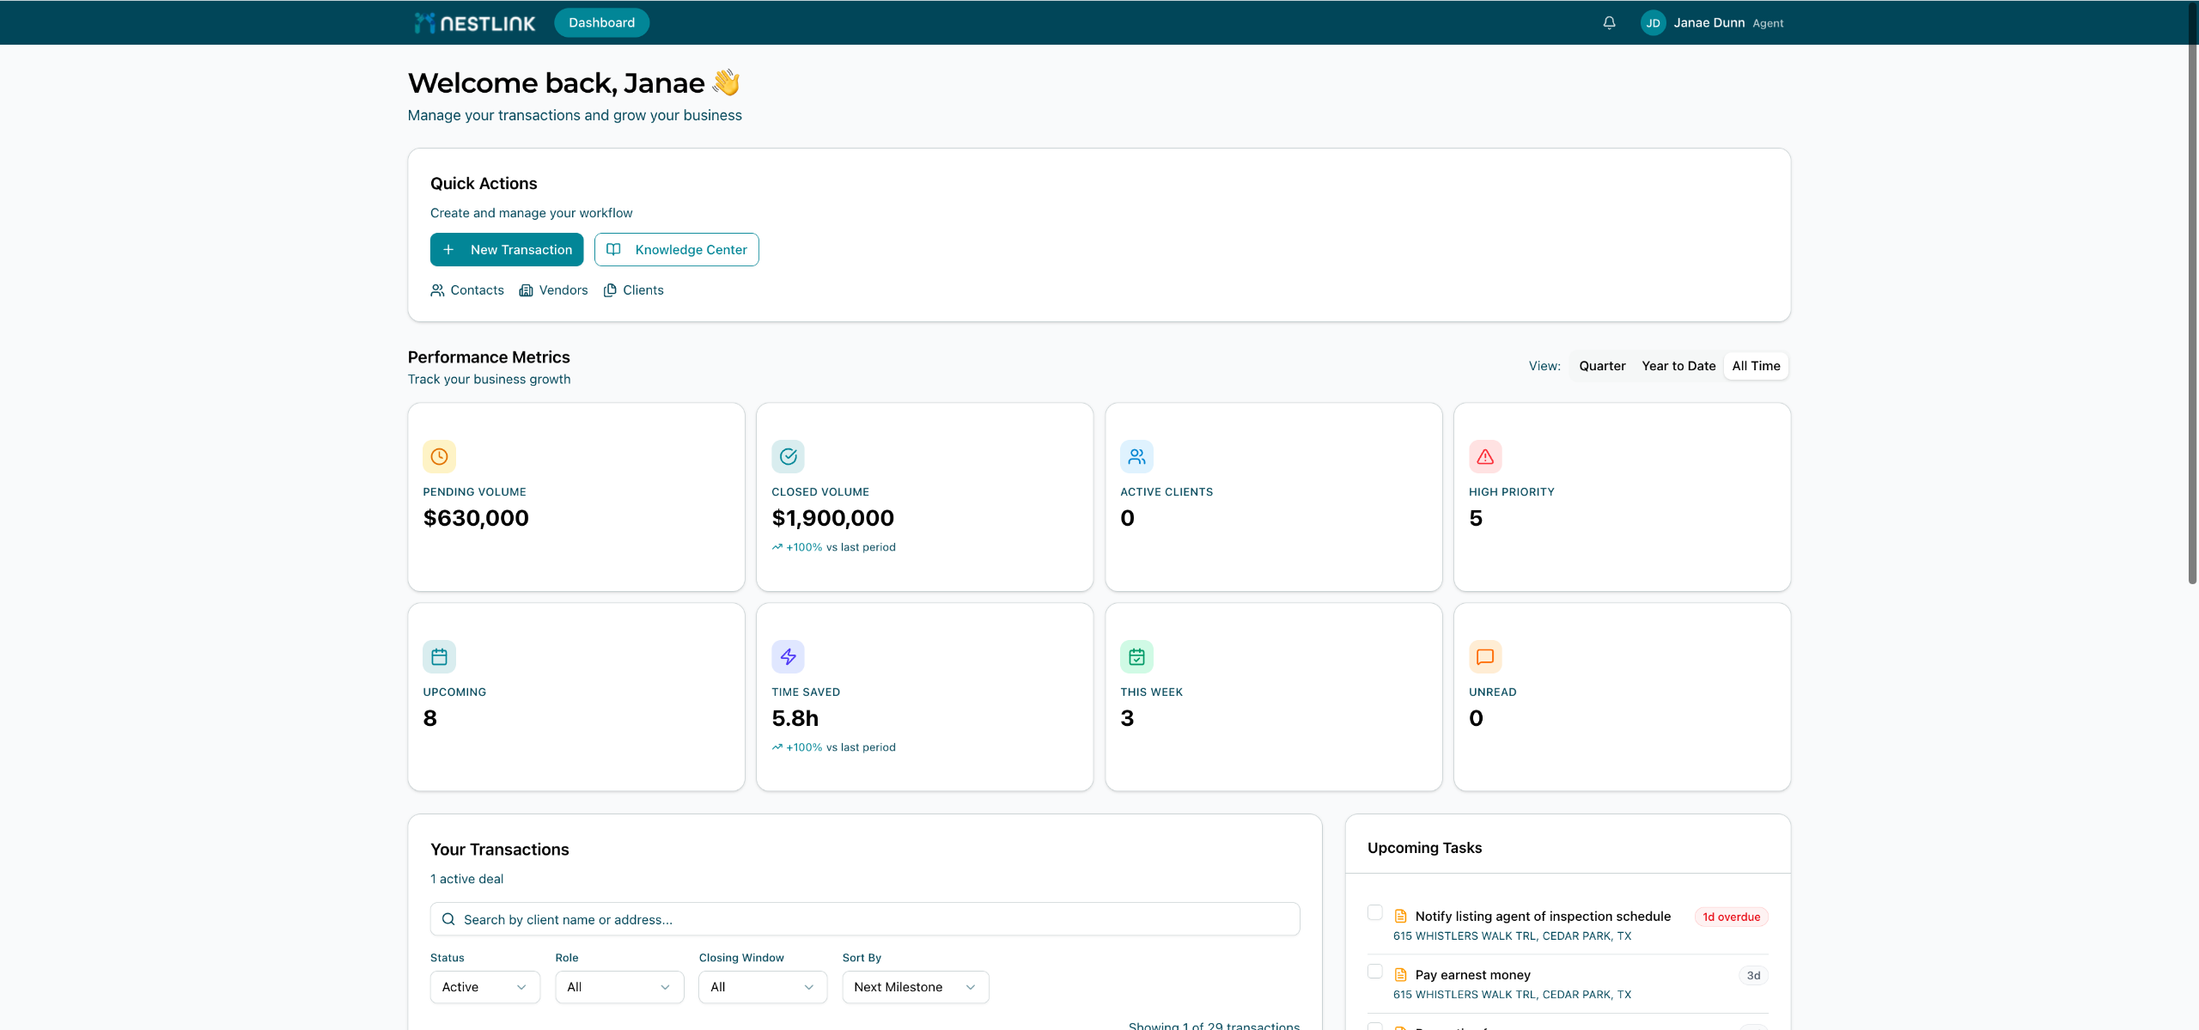
Task: Expand the Role filter dropdown
Action: coord(618,987)
